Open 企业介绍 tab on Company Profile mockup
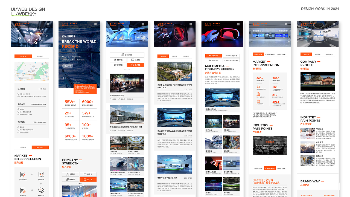The height and width of the screenshot is (197, 350). tap(306, 54)
